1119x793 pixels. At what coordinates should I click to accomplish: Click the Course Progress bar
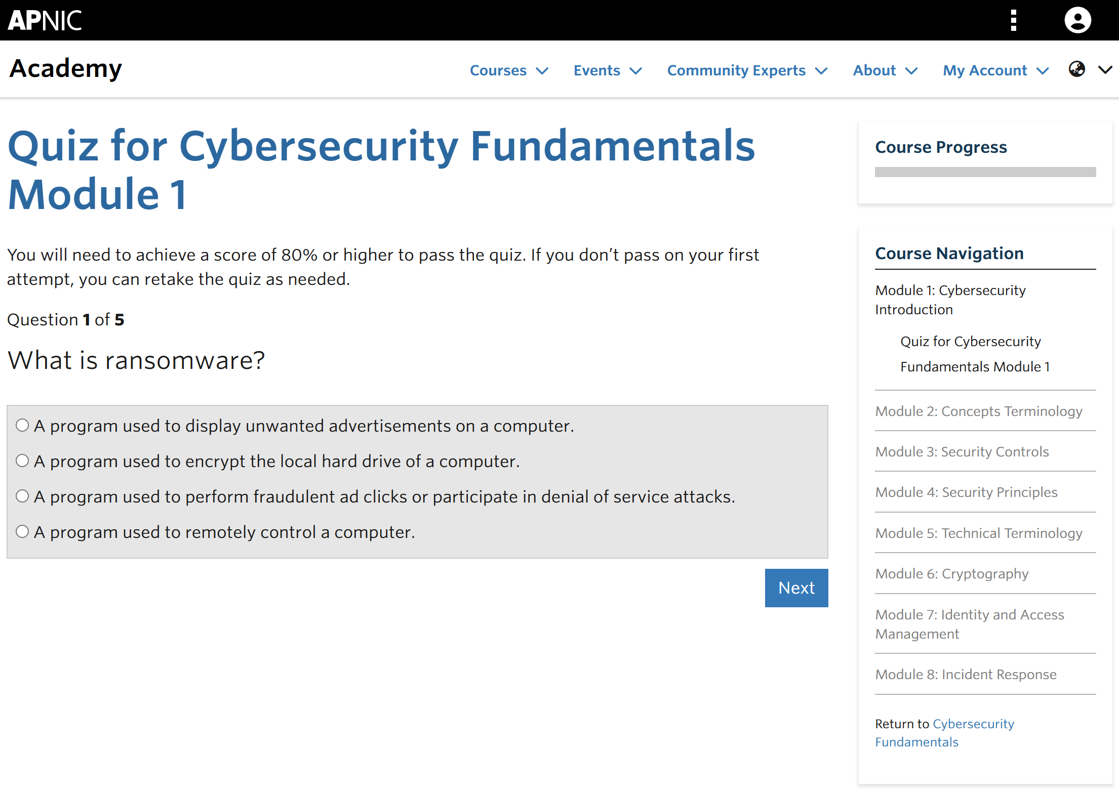[x=985, y=172]
